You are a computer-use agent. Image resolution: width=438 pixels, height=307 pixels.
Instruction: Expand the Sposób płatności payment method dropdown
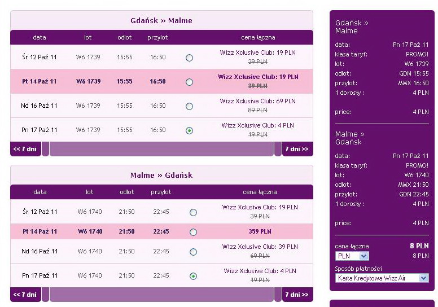pos(382,278)
